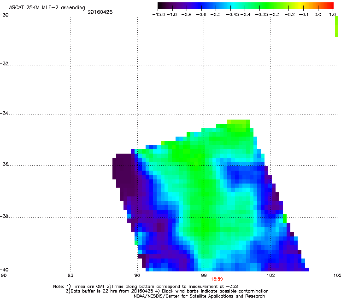Click the latitude label -30

click(x=4, y=15)
